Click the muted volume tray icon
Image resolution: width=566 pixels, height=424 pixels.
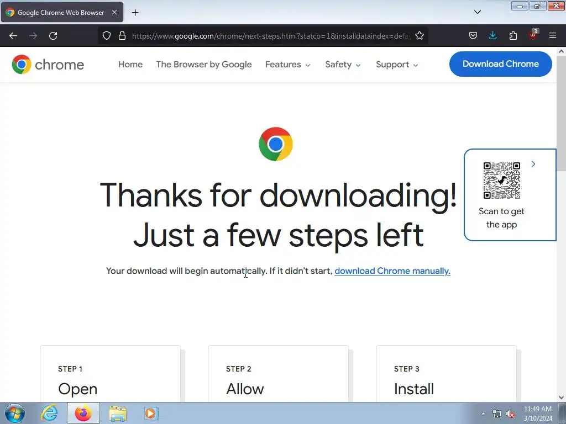point(510,414)
